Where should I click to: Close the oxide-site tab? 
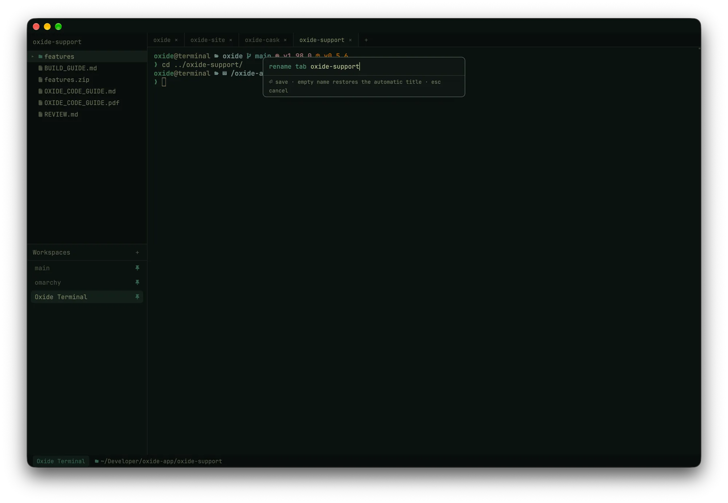(x=231, y=40)
